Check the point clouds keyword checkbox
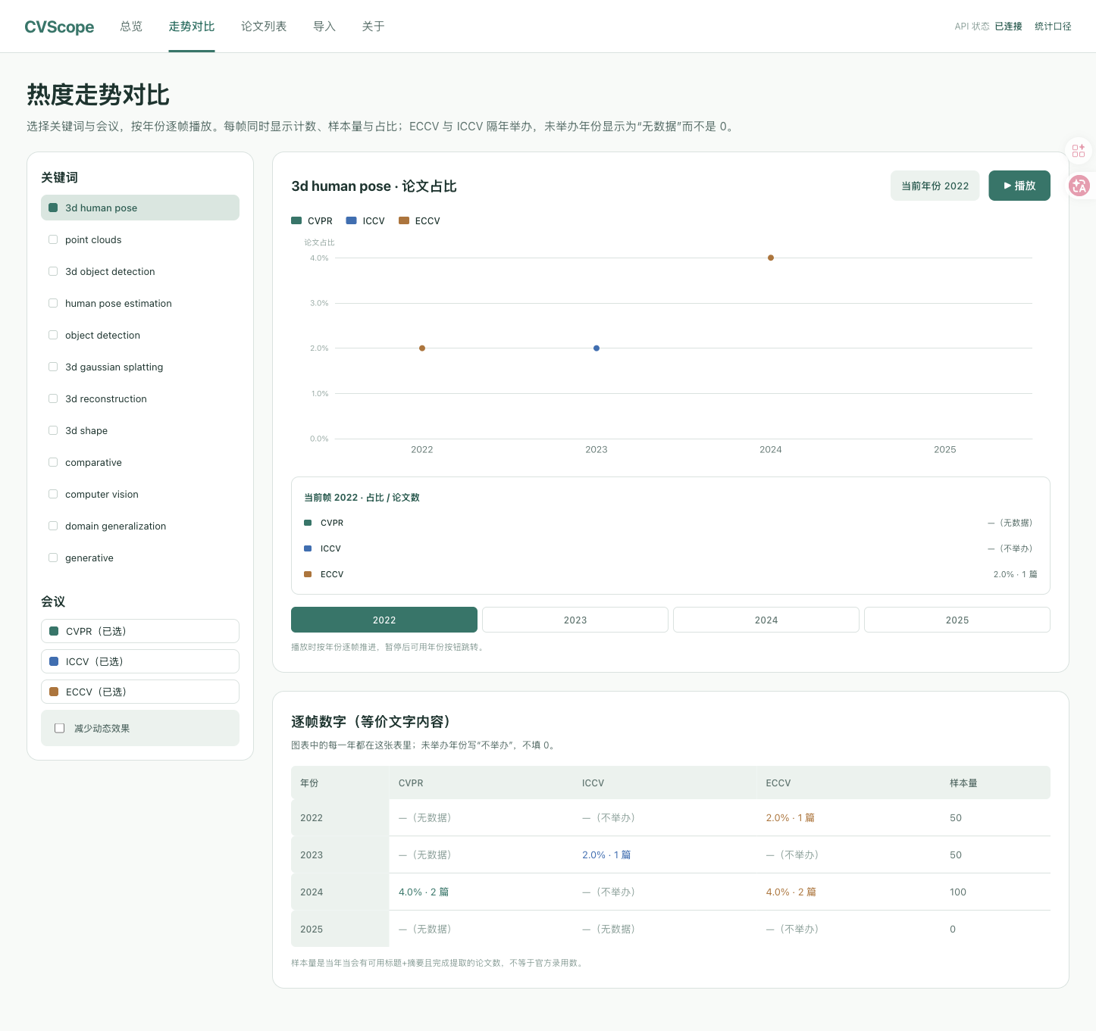This screenshot has width=1096, height=1031. [x=53, y=239]
